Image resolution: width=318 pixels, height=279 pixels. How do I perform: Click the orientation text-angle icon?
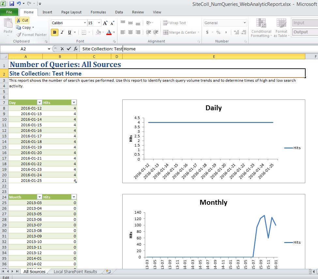tap(148, 23)
